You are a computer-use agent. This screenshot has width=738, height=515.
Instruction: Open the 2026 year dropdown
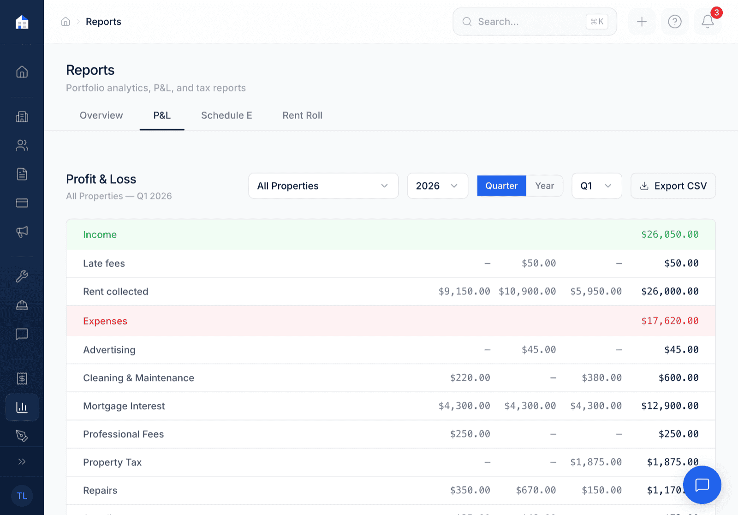tap(437, 186)
